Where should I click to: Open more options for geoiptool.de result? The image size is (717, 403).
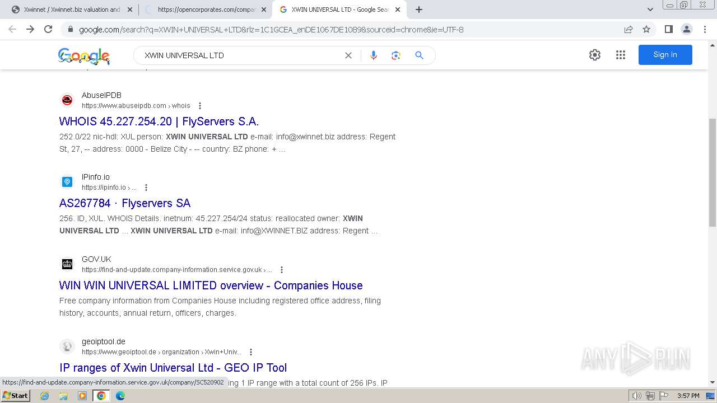[x=251, y=352]
